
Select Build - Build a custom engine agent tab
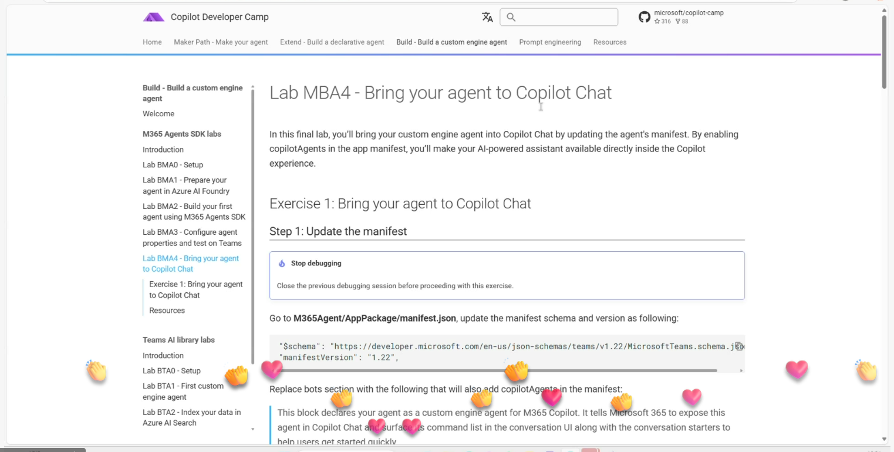pos(451,42)
